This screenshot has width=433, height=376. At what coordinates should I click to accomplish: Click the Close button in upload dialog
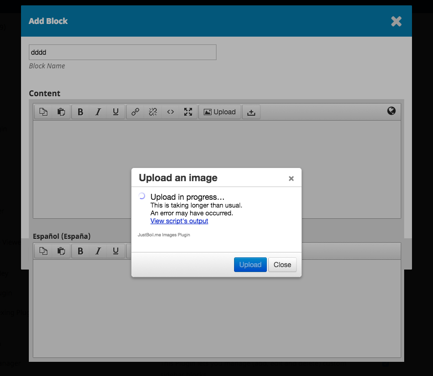[x=282, y=265]
